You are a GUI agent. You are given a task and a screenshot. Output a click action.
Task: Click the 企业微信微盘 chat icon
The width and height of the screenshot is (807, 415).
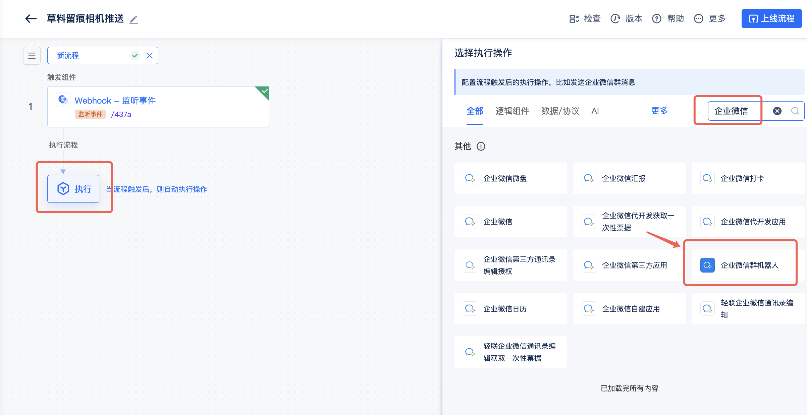(x=470, y=178)
